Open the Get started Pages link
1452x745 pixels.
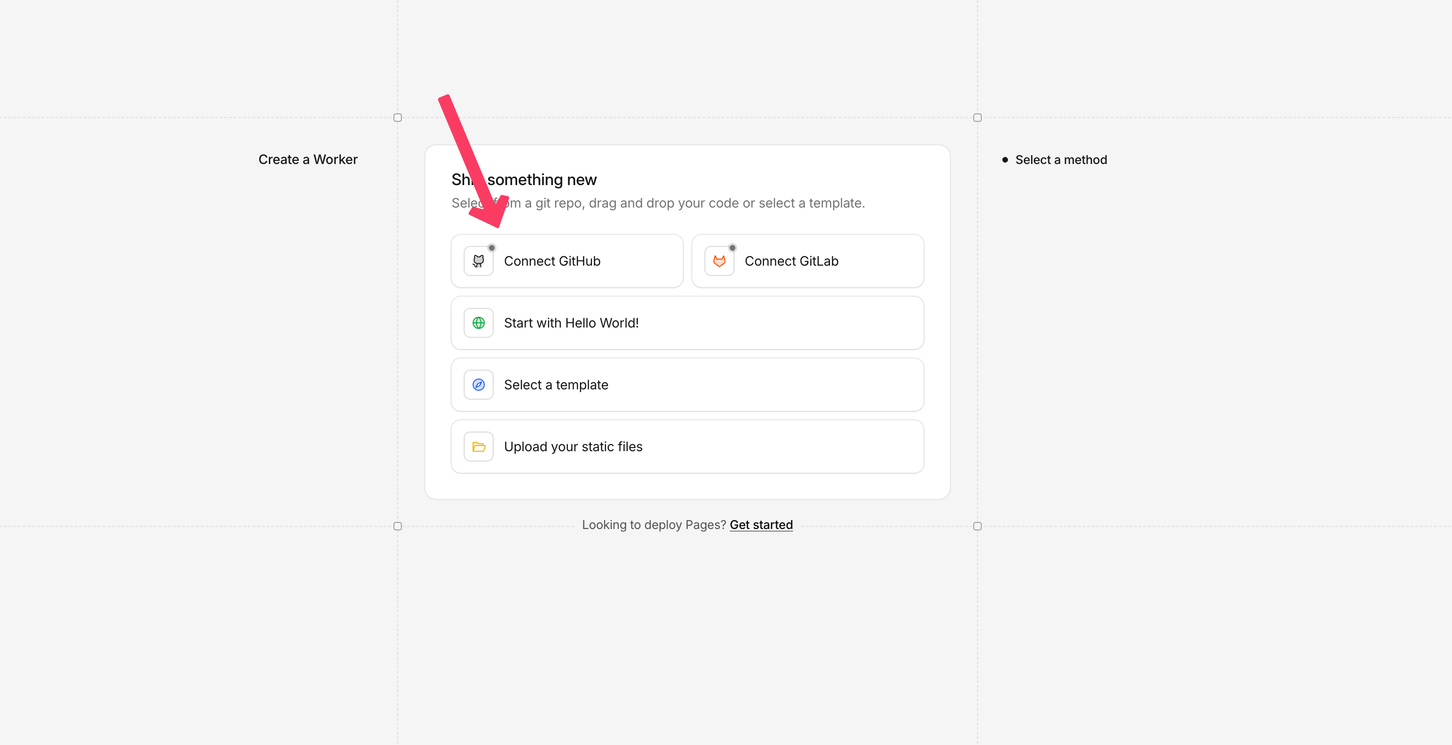(x=761, y=525)
